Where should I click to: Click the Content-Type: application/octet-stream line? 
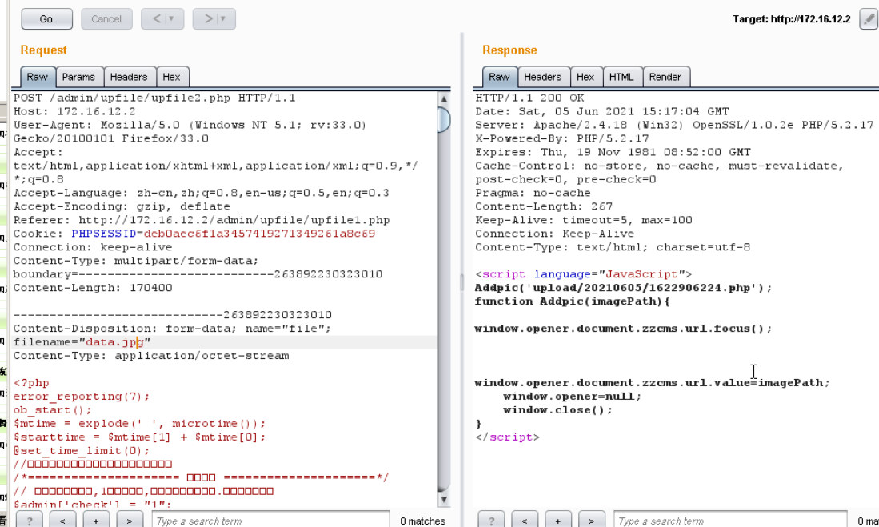pos(151,355)
